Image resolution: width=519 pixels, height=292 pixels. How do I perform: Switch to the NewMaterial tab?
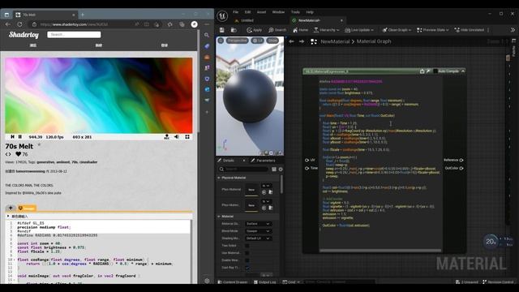tap(309, 20)
